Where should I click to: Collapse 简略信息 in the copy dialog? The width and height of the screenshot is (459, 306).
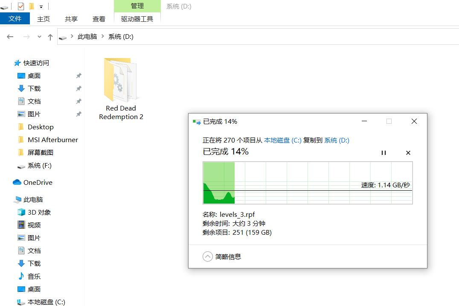[208, 256]
